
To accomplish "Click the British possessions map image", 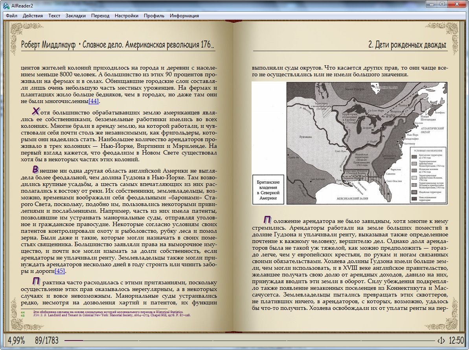I will pos(349,143).
